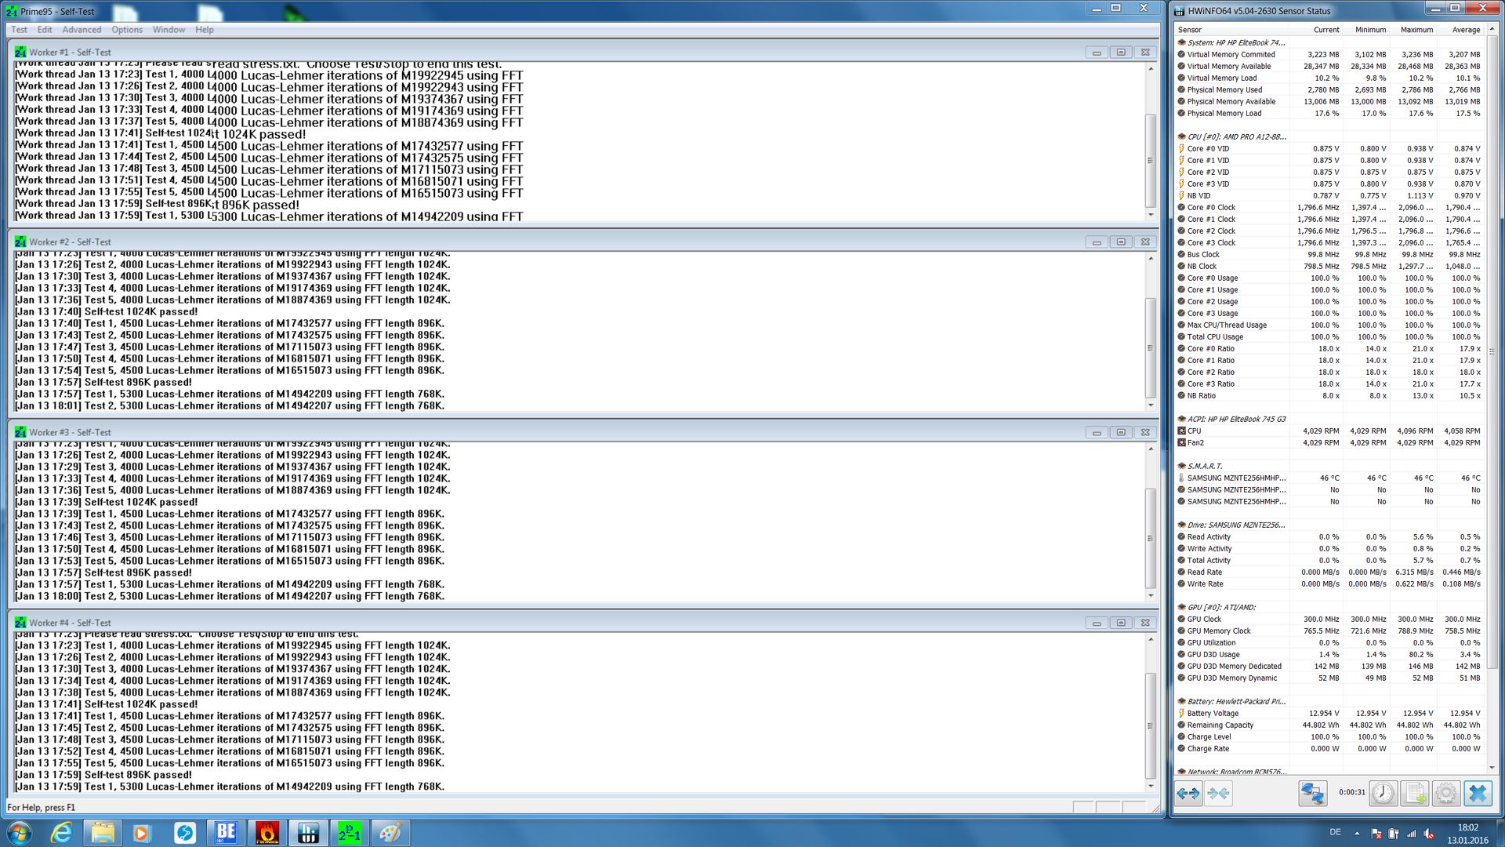Click the DE language indicator
Viewport: 1505px width, 847px height.
pos(1335,832)
